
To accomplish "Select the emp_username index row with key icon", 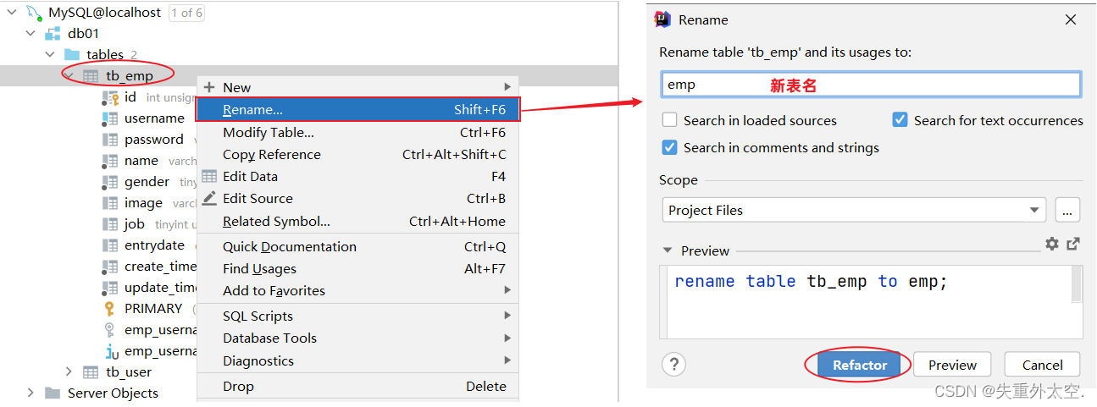I will [x=148, y=330].
